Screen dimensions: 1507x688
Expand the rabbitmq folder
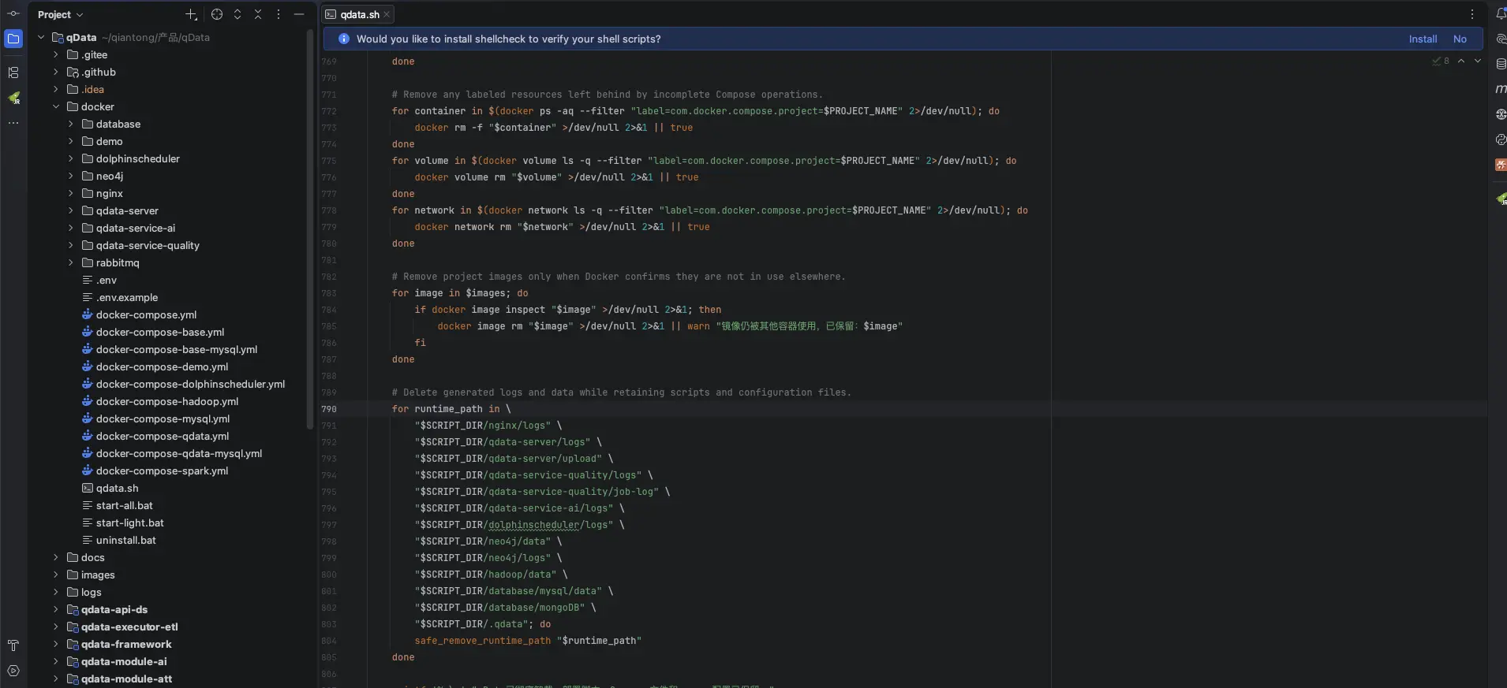(x=71, y=262)
